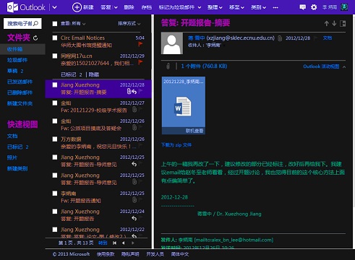Open the 已删除邮件 folder

(20, 92)
